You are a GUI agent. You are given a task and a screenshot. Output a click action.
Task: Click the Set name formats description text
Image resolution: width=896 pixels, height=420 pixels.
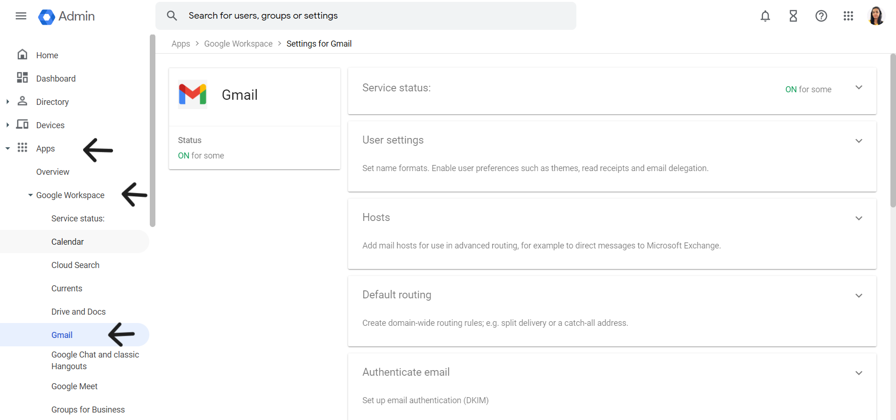535,168
